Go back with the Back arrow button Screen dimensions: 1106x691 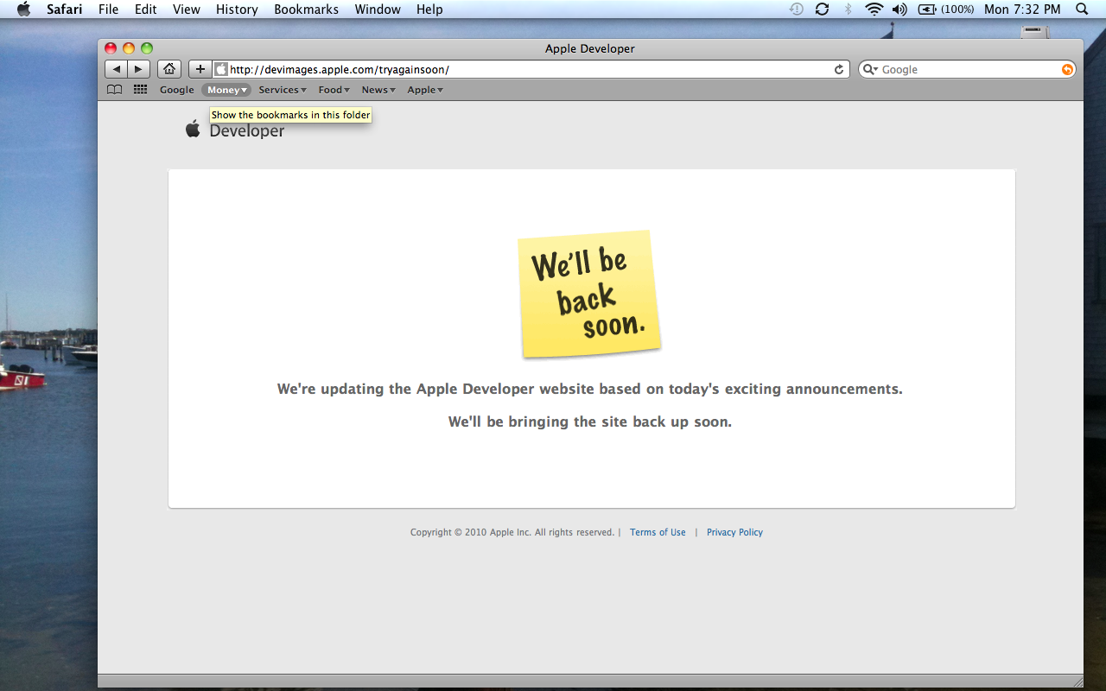tap(116, 69)
